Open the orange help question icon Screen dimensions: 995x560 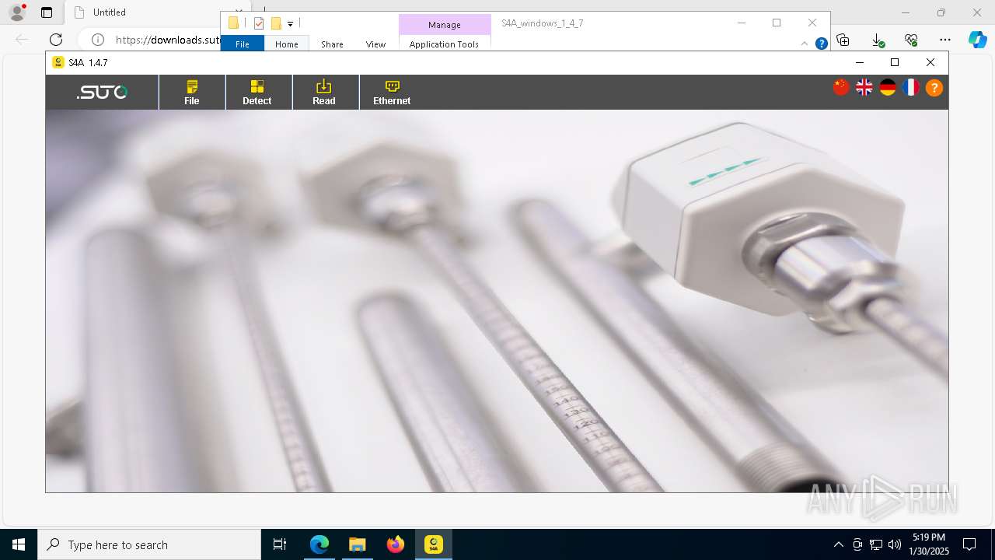pyautogui.click(x=934, y=88)
